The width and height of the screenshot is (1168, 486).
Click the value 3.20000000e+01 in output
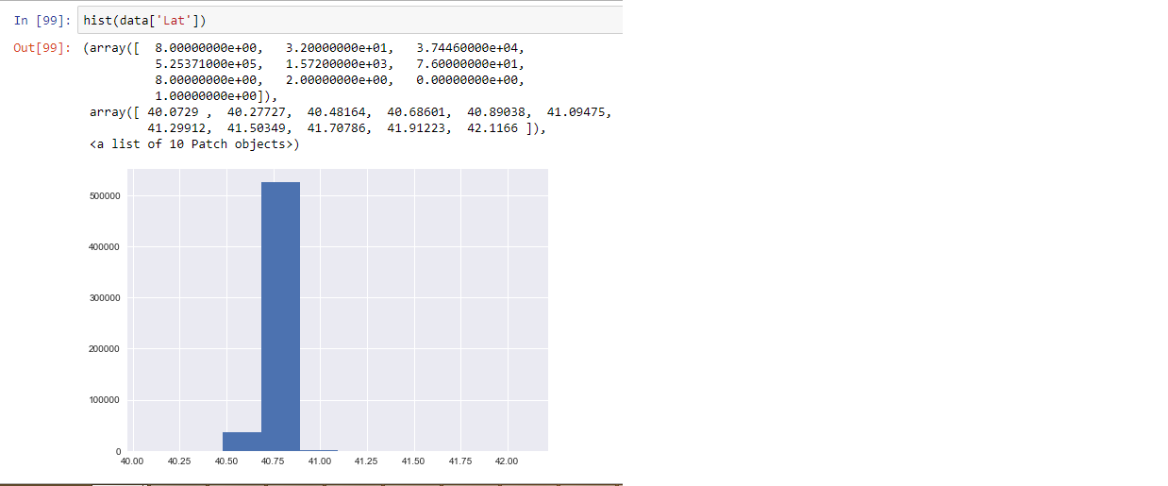point(339,48)
